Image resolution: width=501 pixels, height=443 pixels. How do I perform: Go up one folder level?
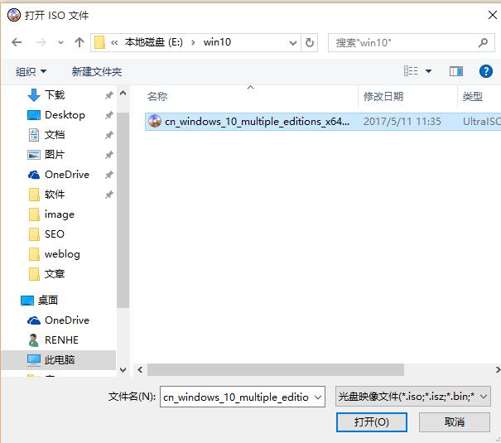tap(79, 42)
